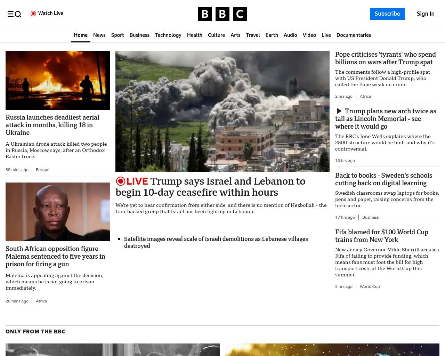Screen dimensions: 445x356
Task: Click the '17 hrs ago' timestamp
Action: [345, 217]
